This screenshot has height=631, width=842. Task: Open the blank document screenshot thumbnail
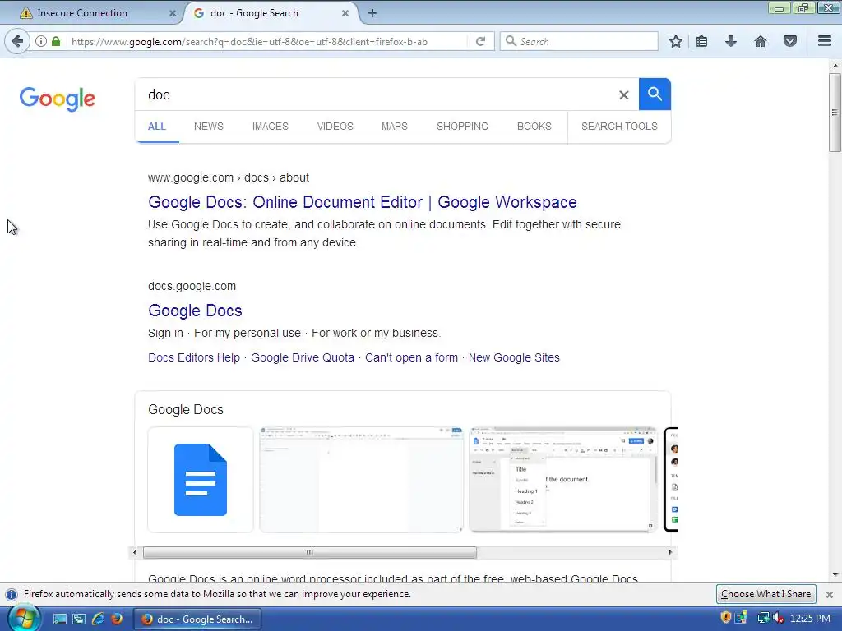(362, 480)
